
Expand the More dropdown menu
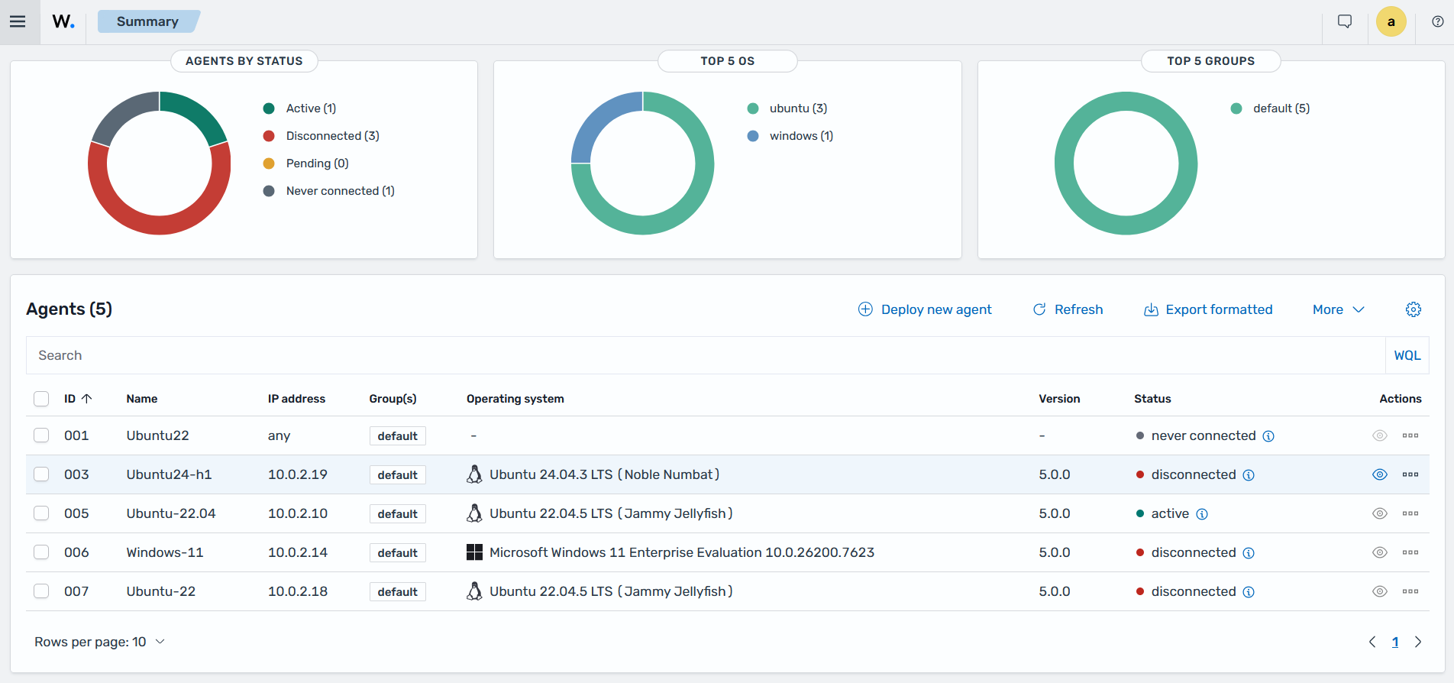point(1338,309)
